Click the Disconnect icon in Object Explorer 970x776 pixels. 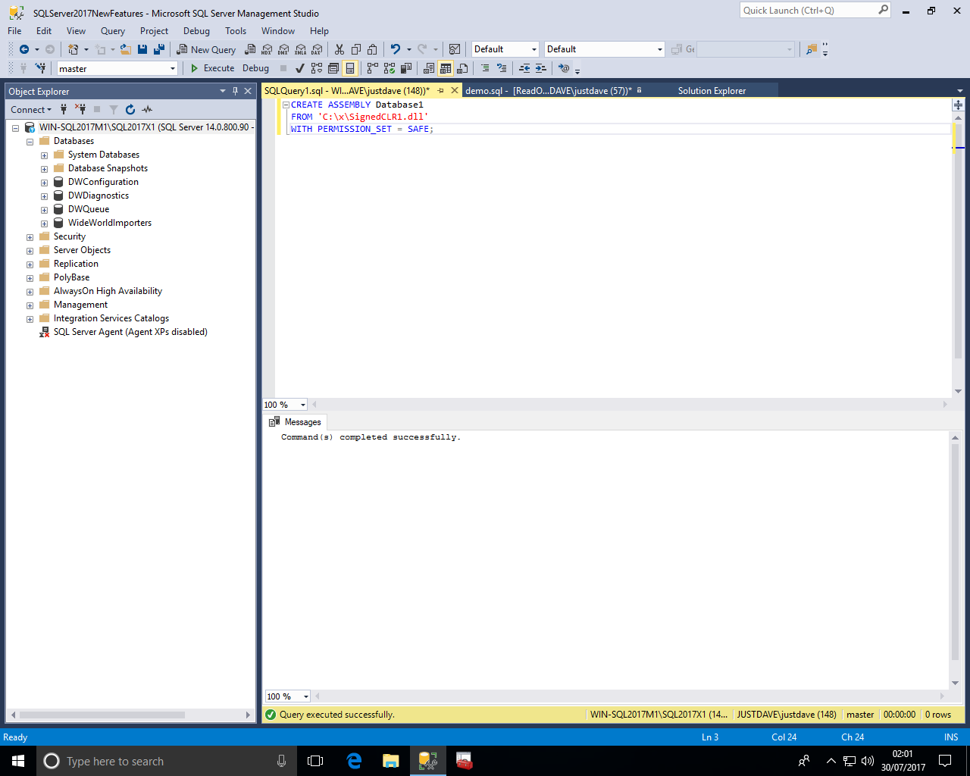(x=80, y=110)
